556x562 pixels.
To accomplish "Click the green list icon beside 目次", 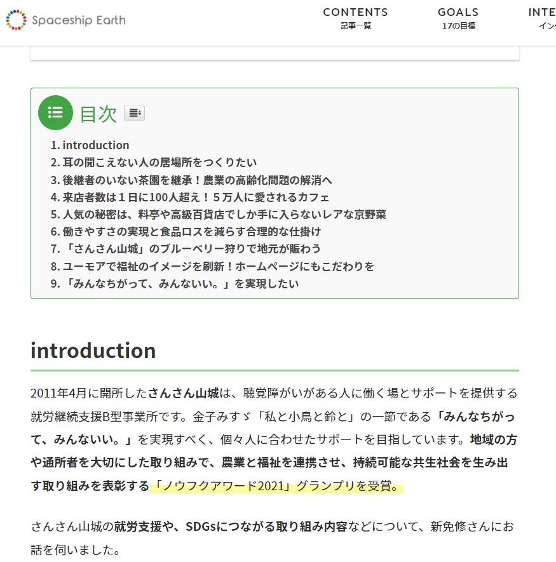I will coord(56,112).
